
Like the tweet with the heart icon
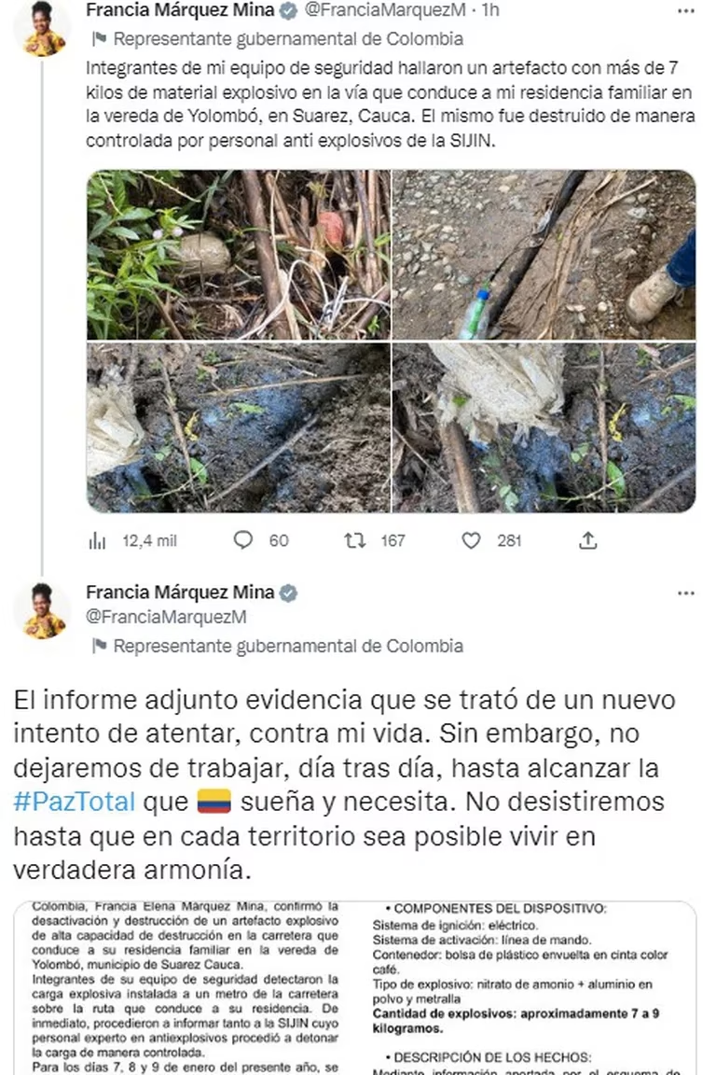coord(471,541)
